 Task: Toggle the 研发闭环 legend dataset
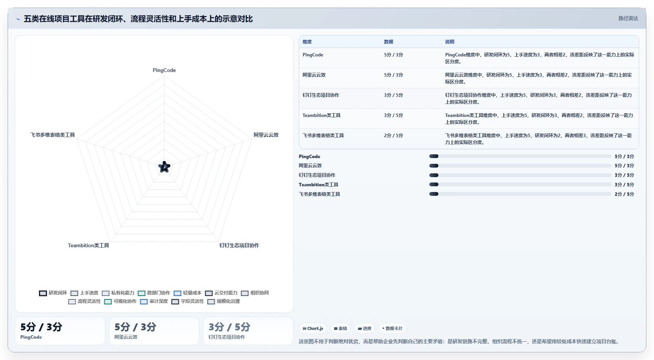[53, 293]
